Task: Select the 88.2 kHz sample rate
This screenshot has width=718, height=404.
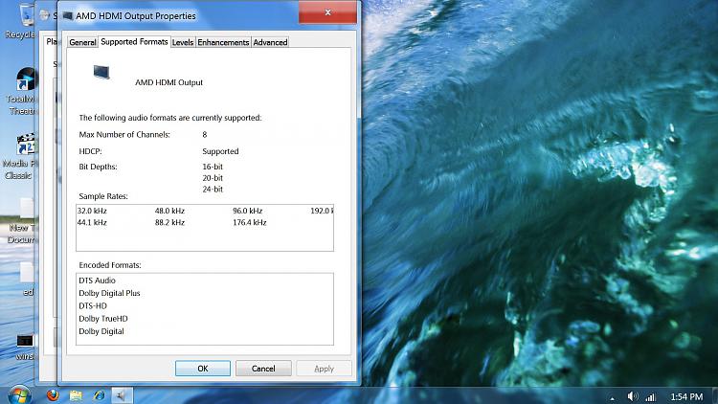Action: pyautogui.click(x=169, y=223)
